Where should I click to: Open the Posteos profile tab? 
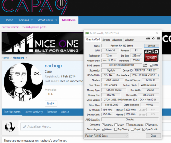52,112
